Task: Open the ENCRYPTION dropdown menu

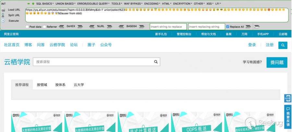Action: click(183, 4)
